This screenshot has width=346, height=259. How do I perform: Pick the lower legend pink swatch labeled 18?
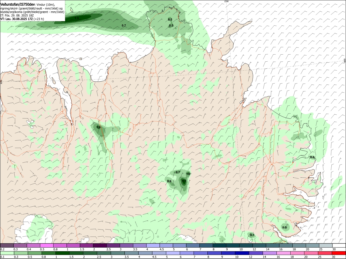298,253
